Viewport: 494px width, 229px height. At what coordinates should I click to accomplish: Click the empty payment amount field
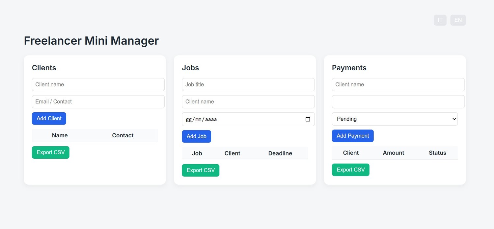[x=398, y=102]
